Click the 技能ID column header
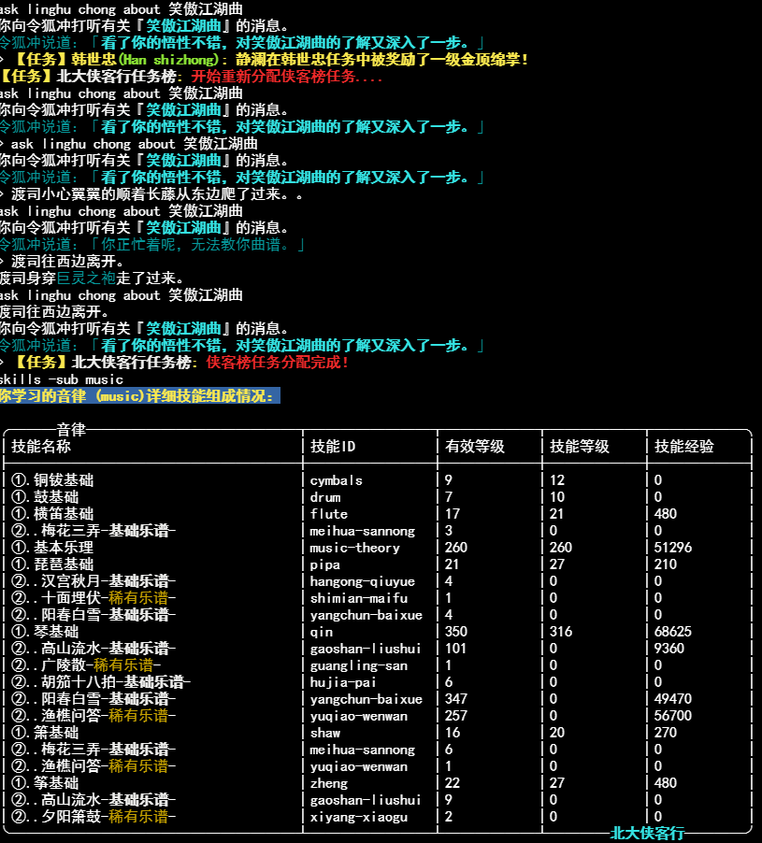The width and height of the screenshot is (762, 843). tap(332, 446)
